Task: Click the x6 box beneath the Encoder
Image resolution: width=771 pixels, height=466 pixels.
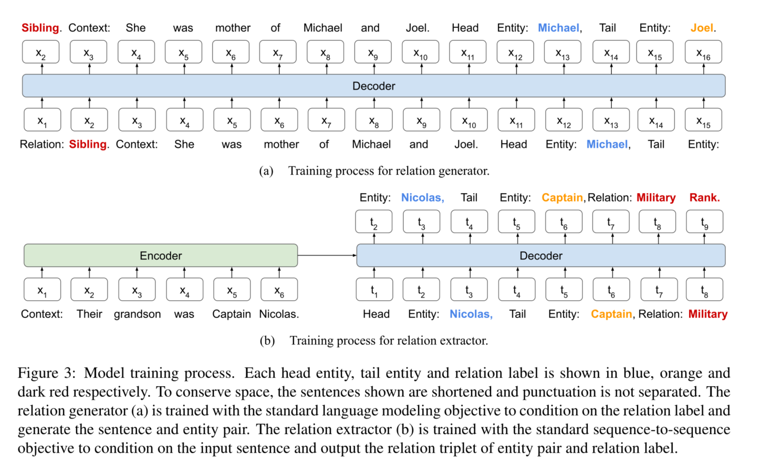Action: 279,289
